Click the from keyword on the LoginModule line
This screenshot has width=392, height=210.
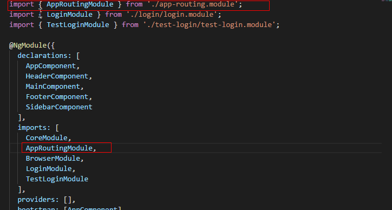(114, 15)
